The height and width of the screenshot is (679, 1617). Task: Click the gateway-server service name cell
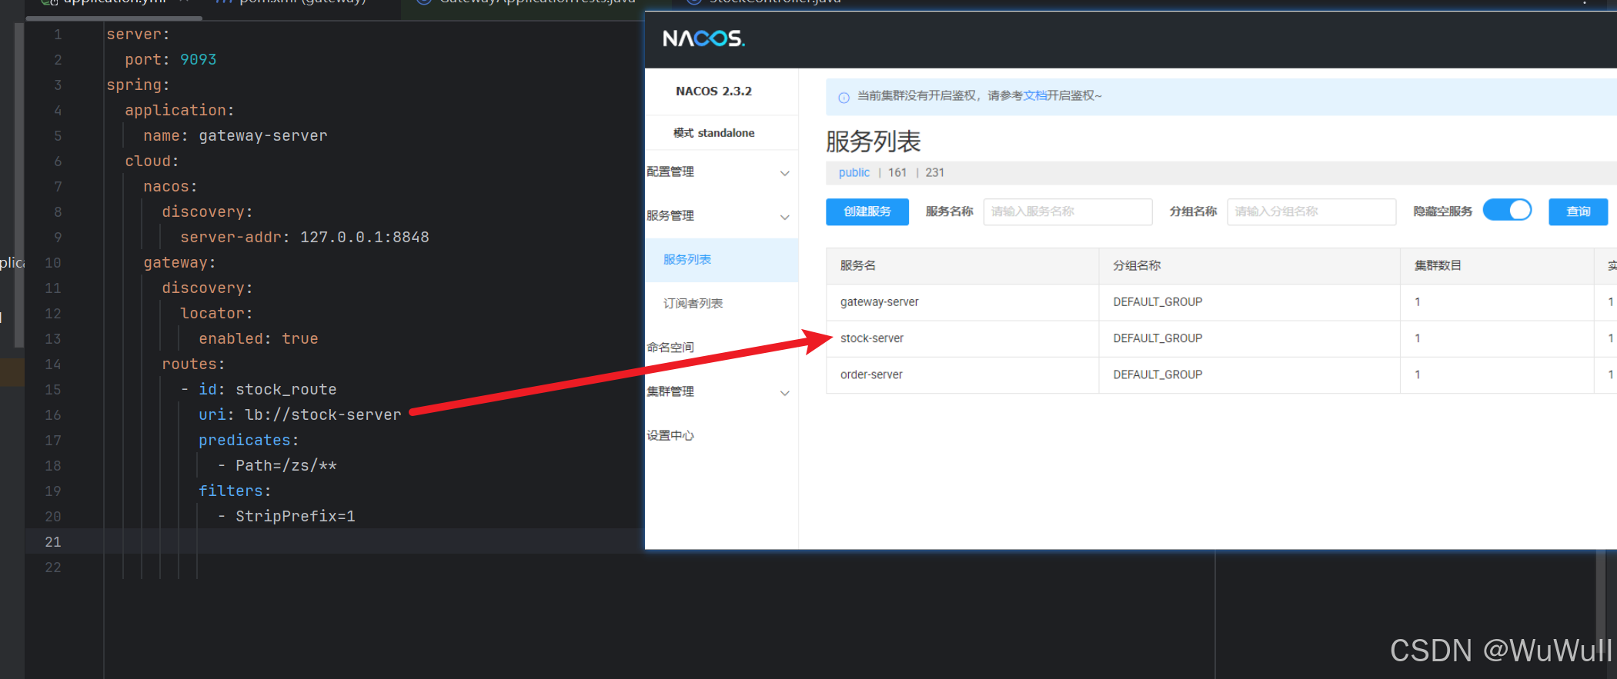pyautogui.click(x=879, y=302)
